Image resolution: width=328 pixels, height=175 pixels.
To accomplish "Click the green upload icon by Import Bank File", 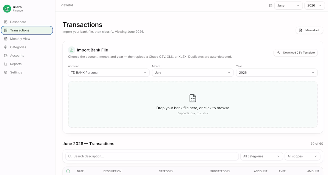I will pyautogui.click(x=72, y=50).
